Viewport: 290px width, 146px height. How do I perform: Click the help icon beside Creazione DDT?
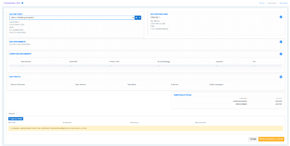click(22, 3)
